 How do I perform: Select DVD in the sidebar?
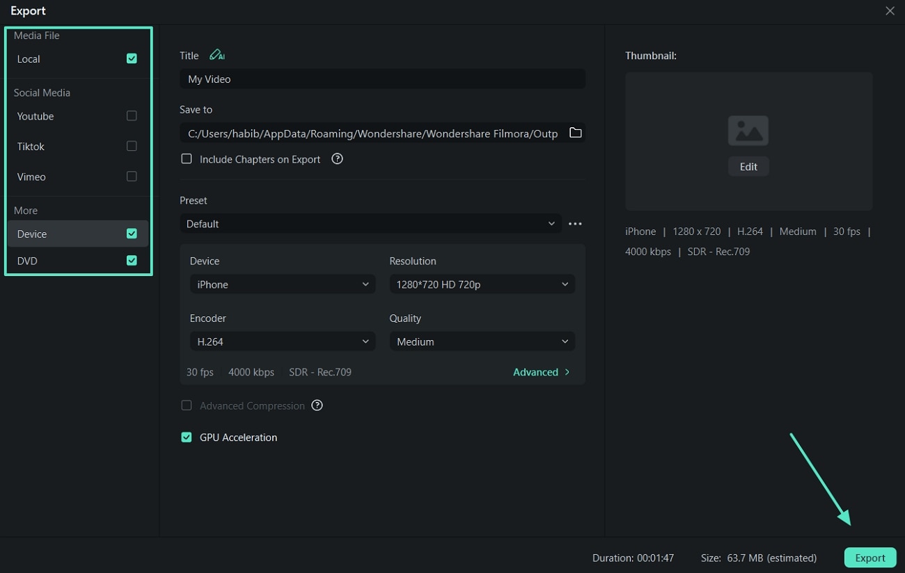[27, 261]
